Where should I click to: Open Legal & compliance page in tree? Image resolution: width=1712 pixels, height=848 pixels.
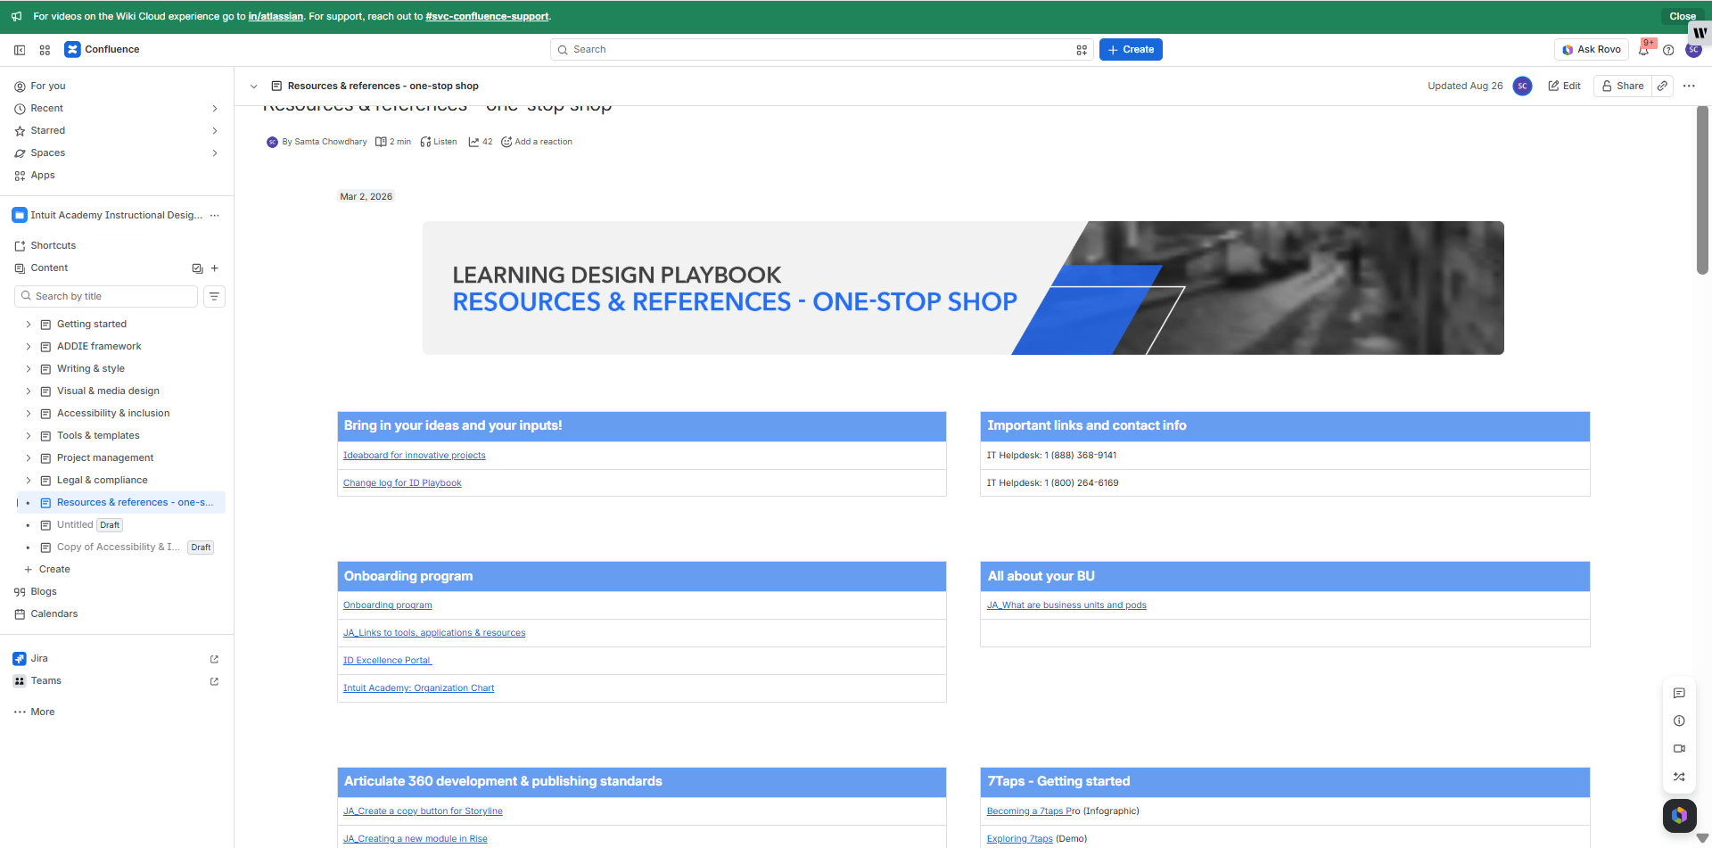(x=102, y=481)
